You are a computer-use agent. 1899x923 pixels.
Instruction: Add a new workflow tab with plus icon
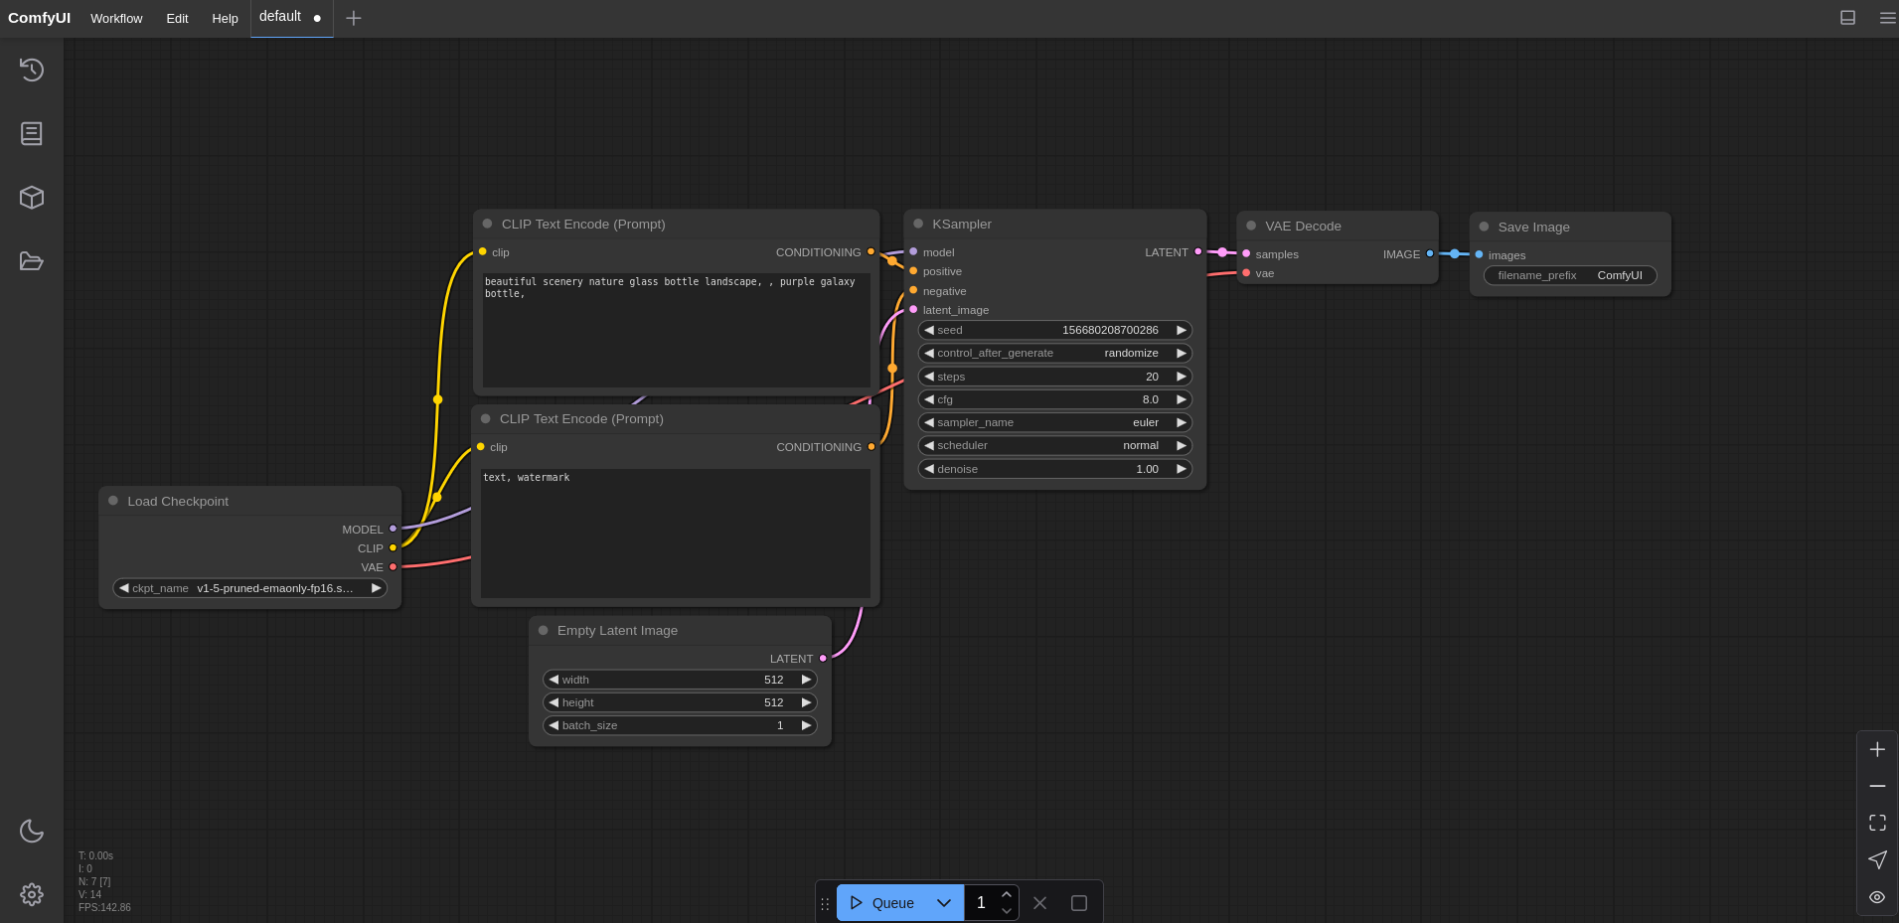point(353,18)
